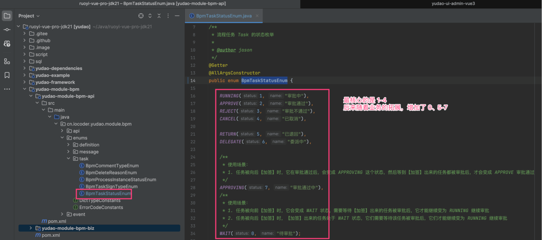This screenshot has height=240, width=542.
Task: Click Collapse All in Project panel
Action: (159, 16)
